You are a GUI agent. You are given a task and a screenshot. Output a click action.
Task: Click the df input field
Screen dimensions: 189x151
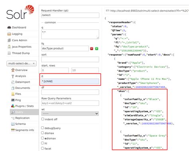(x=70, y=92)
